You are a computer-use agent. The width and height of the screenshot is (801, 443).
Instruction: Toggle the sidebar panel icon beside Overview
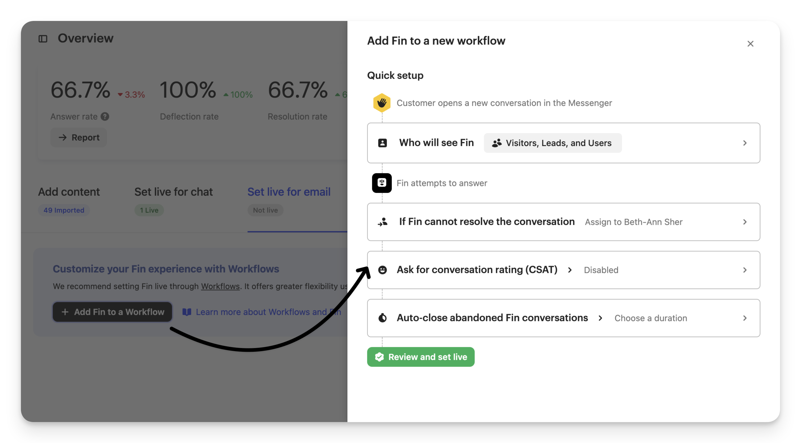(x=43, y=39)
